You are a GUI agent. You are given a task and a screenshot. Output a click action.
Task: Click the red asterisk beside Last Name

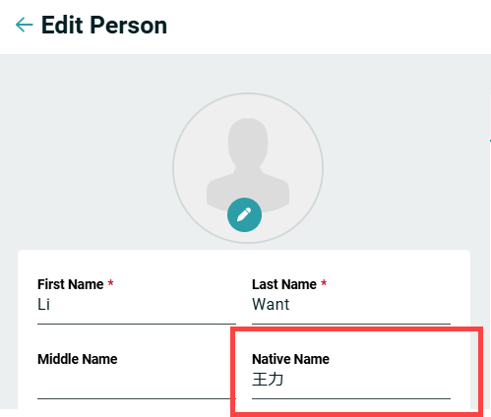click(x=324, y=282)
